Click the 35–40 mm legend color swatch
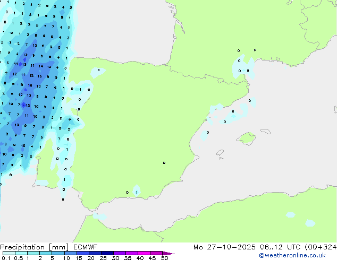The image size is (337, 260). tap(132, 253)
